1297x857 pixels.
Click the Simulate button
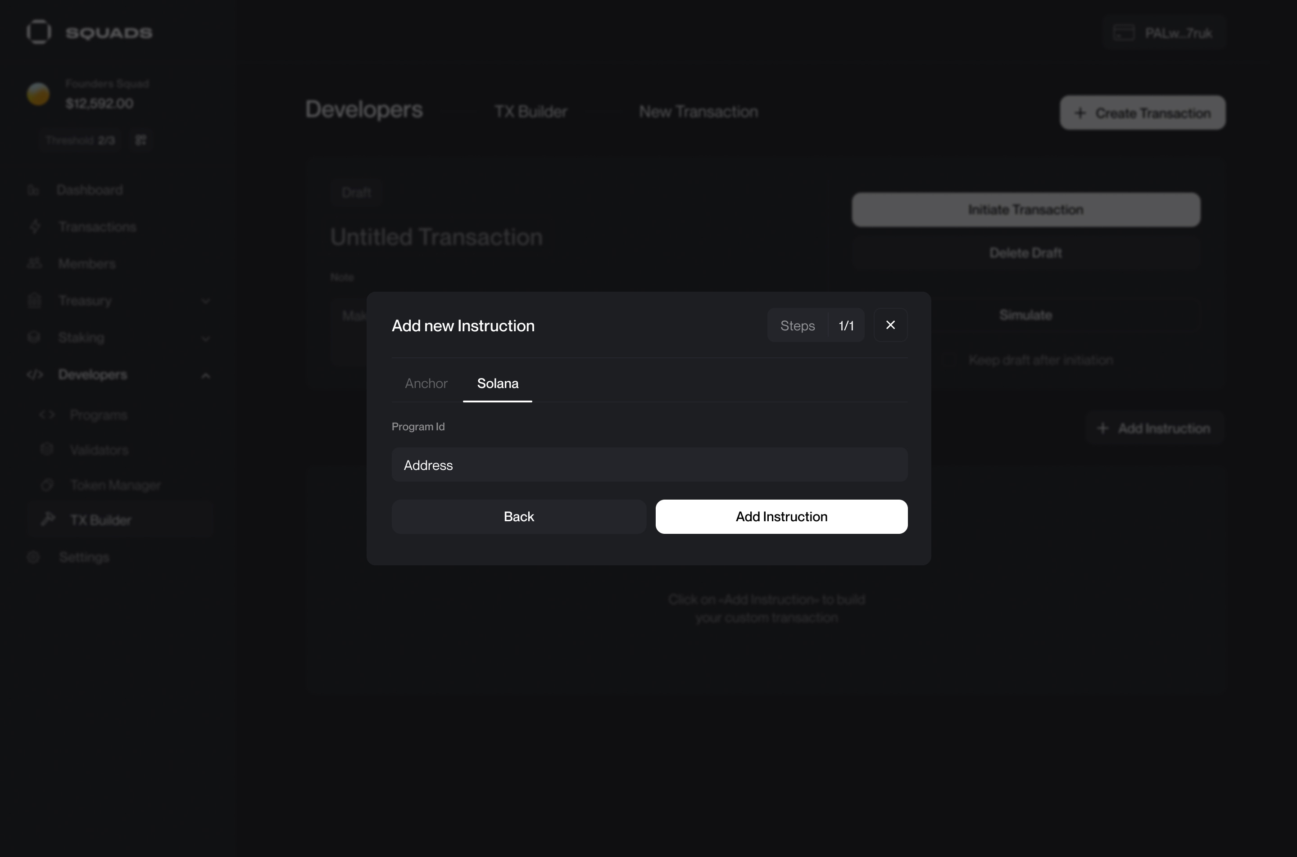click(x=1026, y=315)
